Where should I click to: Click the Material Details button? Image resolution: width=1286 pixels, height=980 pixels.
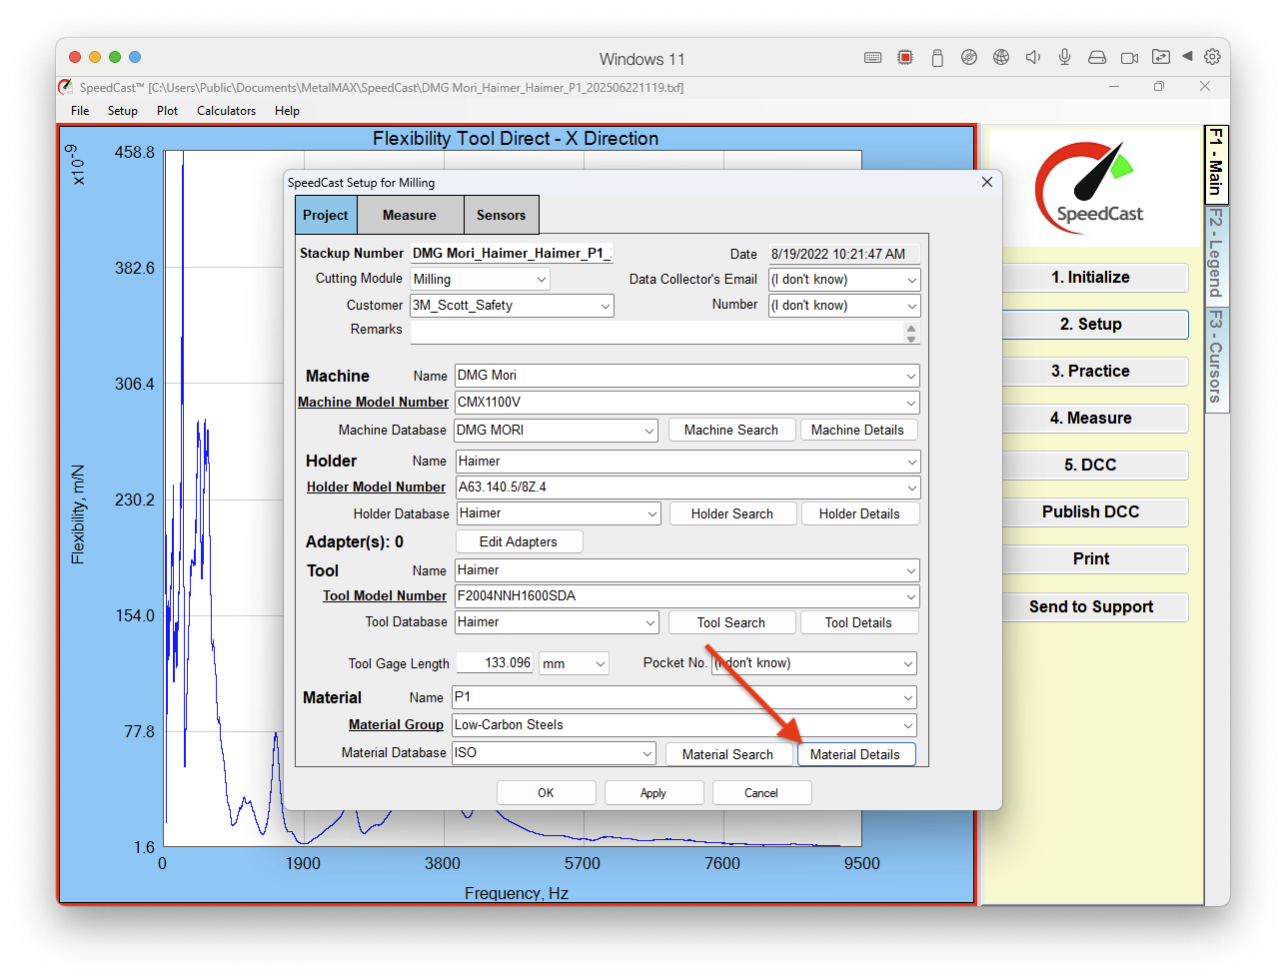(855, 754)
